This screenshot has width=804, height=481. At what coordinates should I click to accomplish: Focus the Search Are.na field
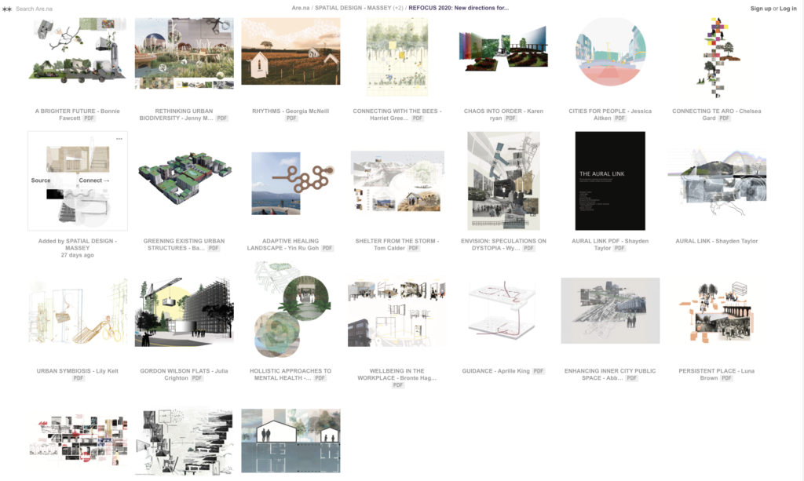34,9
